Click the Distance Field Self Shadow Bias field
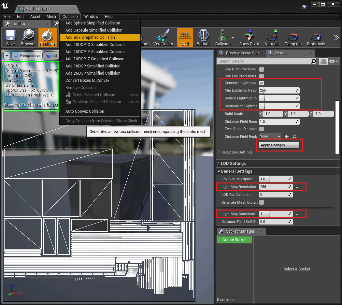The height and width of the screenshot is (305, 342). 276,222
